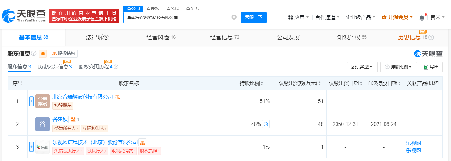
Task: Open equity structure icon beside 乐视网信息技术
Action: pyautogui.click(x=142, y=142)
